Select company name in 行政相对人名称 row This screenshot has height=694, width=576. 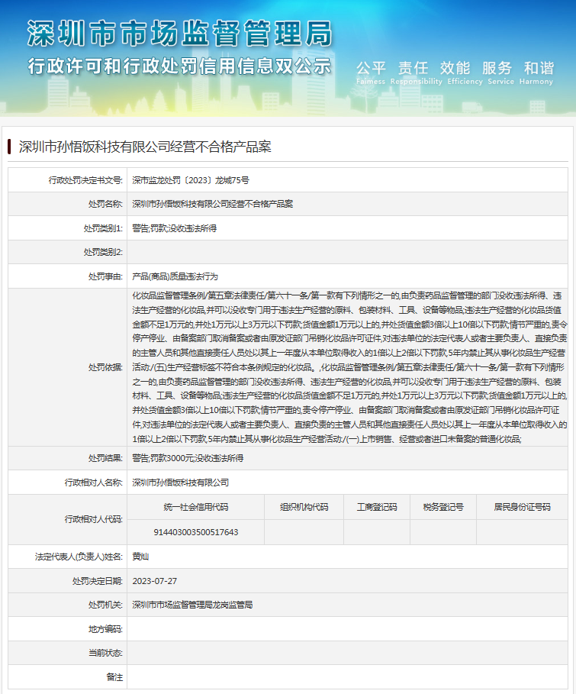point(181,483)
